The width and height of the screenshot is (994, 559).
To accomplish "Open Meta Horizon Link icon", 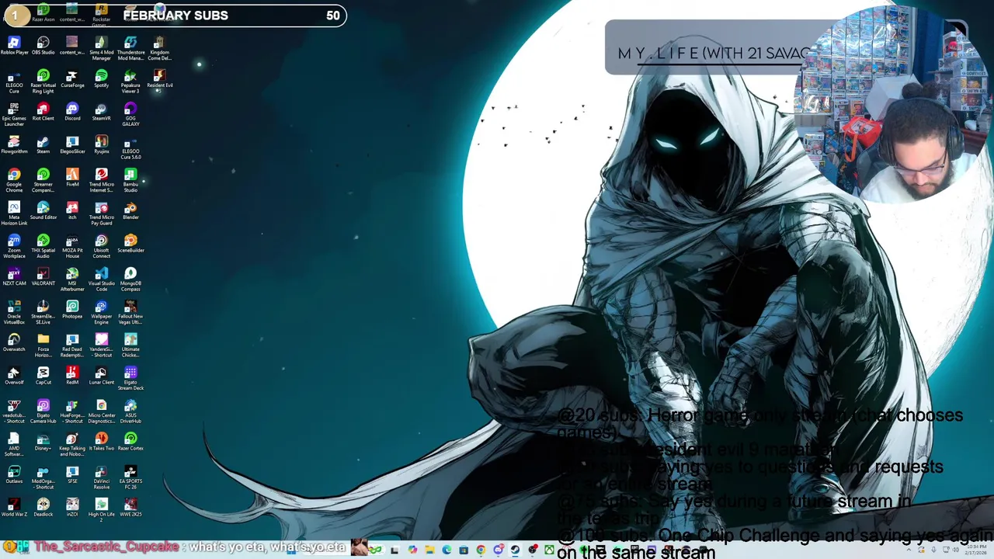I will point(14,214).
